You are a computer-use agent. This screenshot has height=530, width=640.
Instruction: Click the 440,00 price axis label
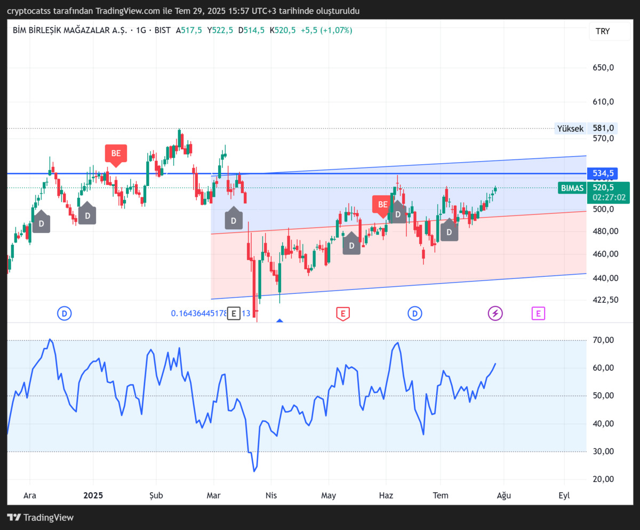(605, 278)
